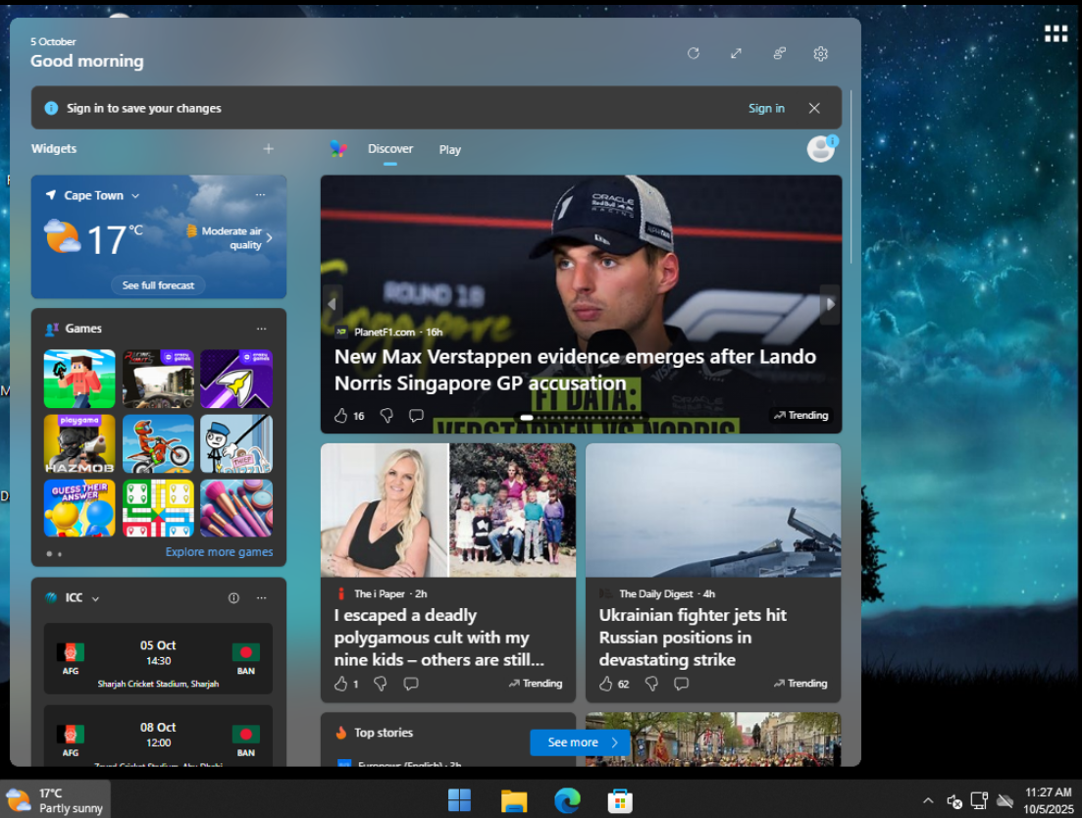Launch the motocross bike game thumbnail
The width and height of the screenshot is (1082, 818).
tap(158, 443)
